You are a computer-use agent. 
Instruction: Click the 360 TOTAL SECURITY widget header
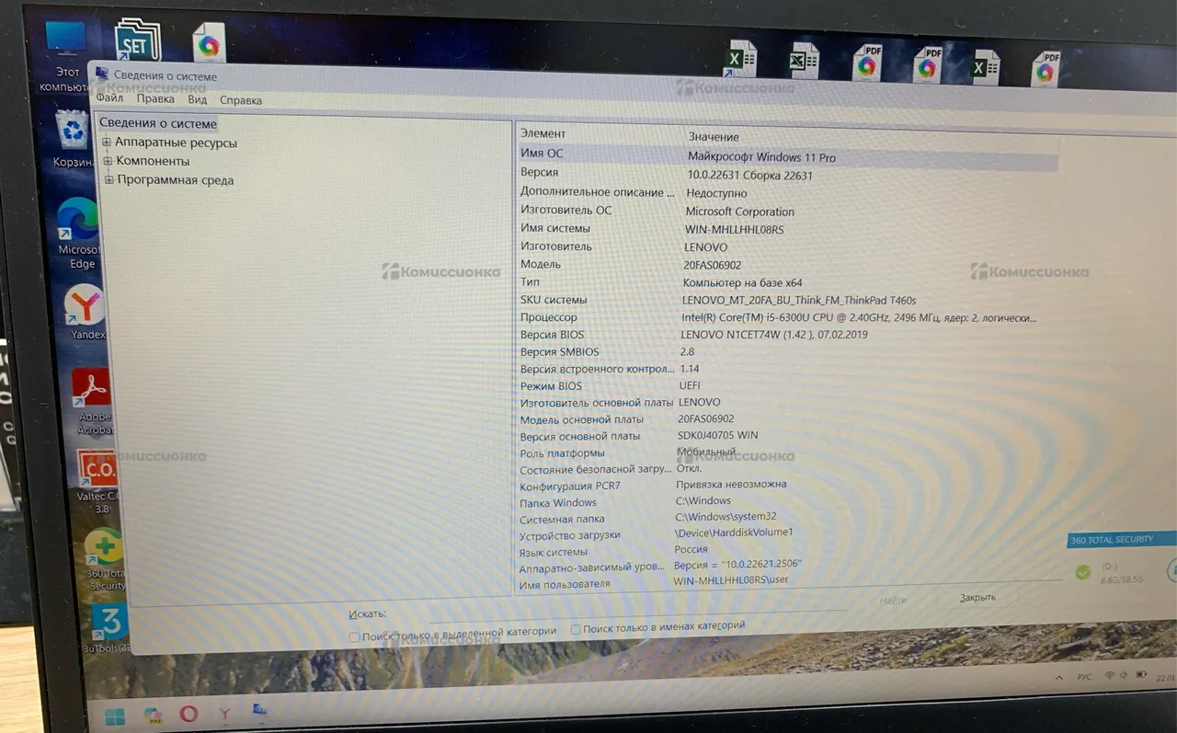click(1122, 540)
